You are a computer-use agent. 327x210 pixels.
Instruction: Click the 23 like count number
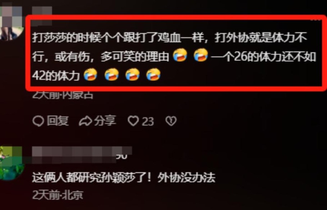coord(148,121)
